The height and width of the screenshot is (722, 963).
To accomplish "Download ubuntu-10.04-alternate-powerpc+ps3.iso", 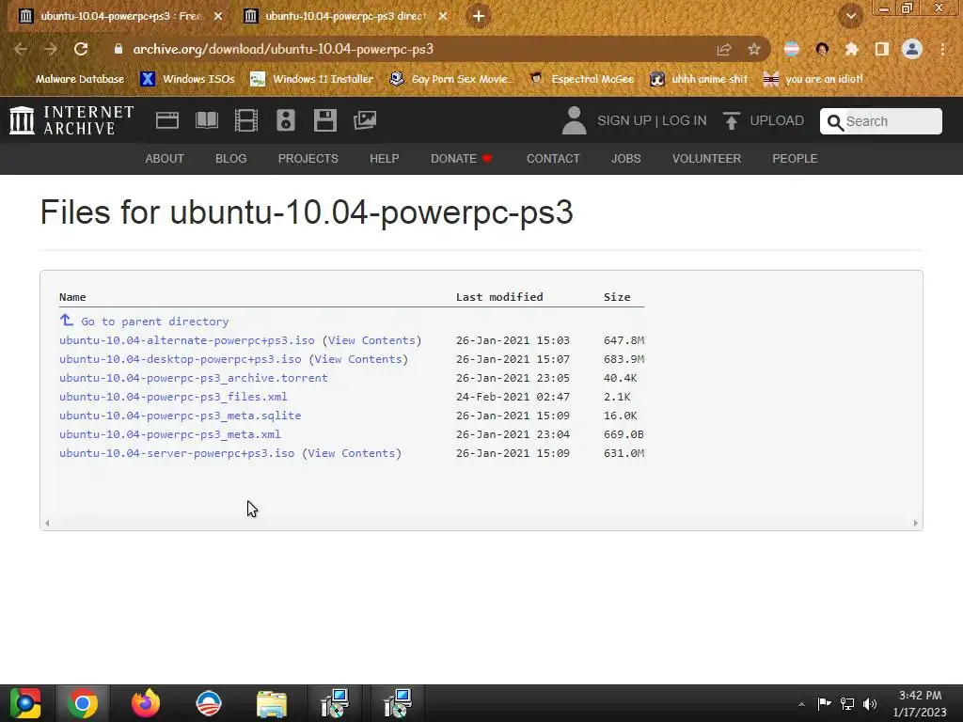I will pos(187,340).
